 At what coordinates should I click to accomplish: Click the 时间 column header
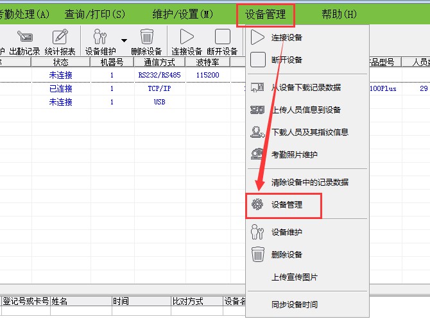click(141, 301)
